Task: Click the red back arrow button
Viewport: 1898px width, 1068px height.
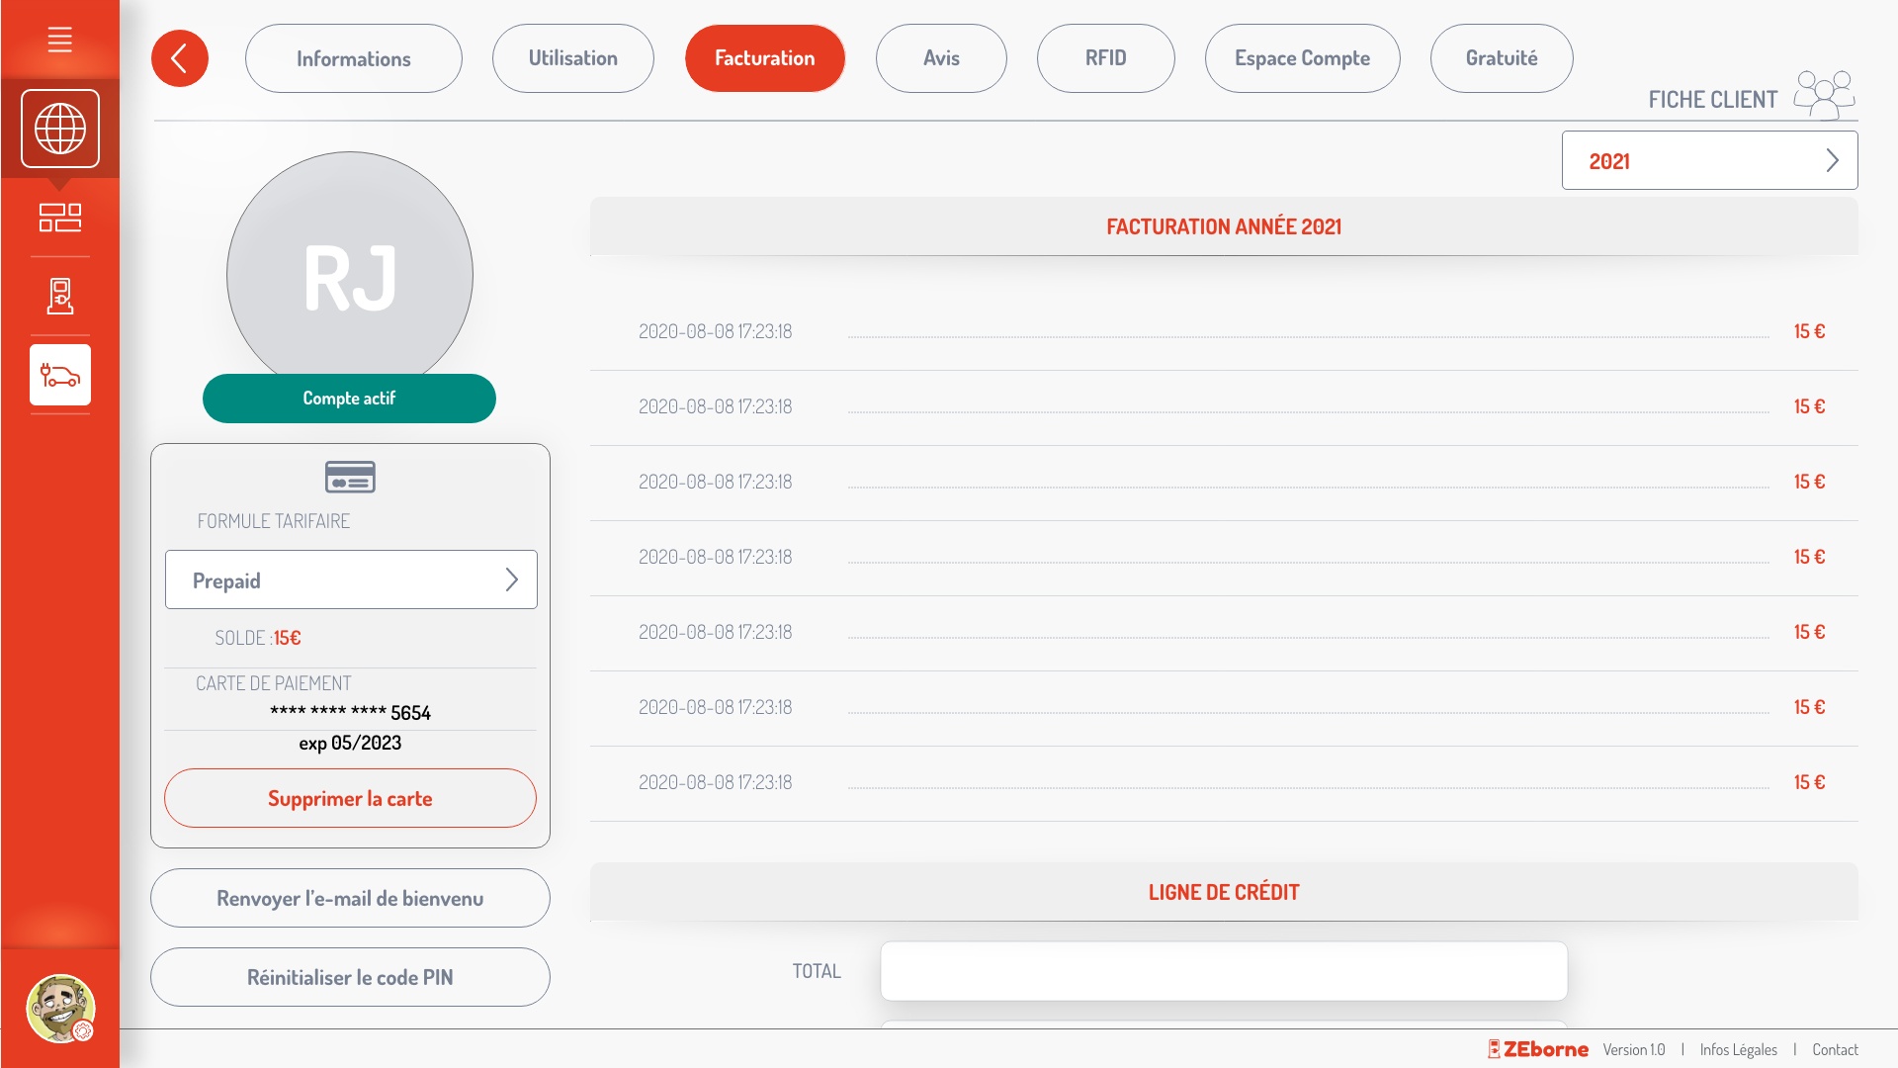Action: (179, 58)
